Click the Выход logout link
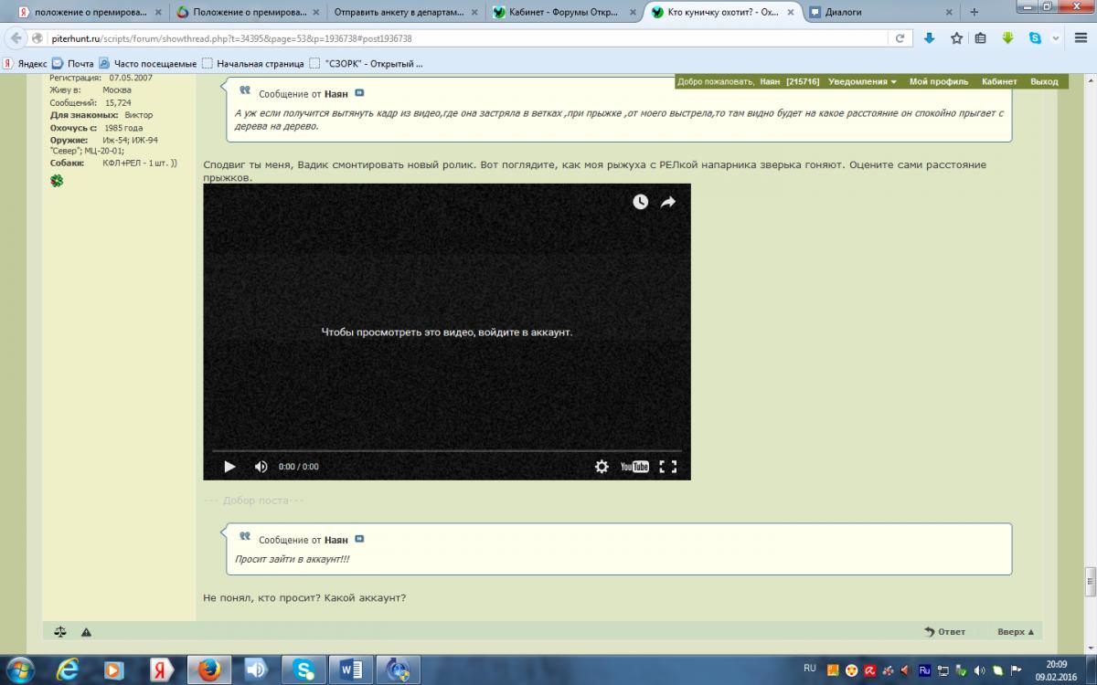 [1044, 81]
